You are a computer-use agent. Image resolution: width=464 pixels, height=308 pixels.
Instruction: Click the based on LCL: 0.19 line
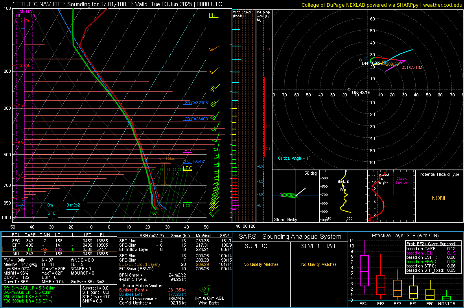pyautogui.click(x=431, y=253)
